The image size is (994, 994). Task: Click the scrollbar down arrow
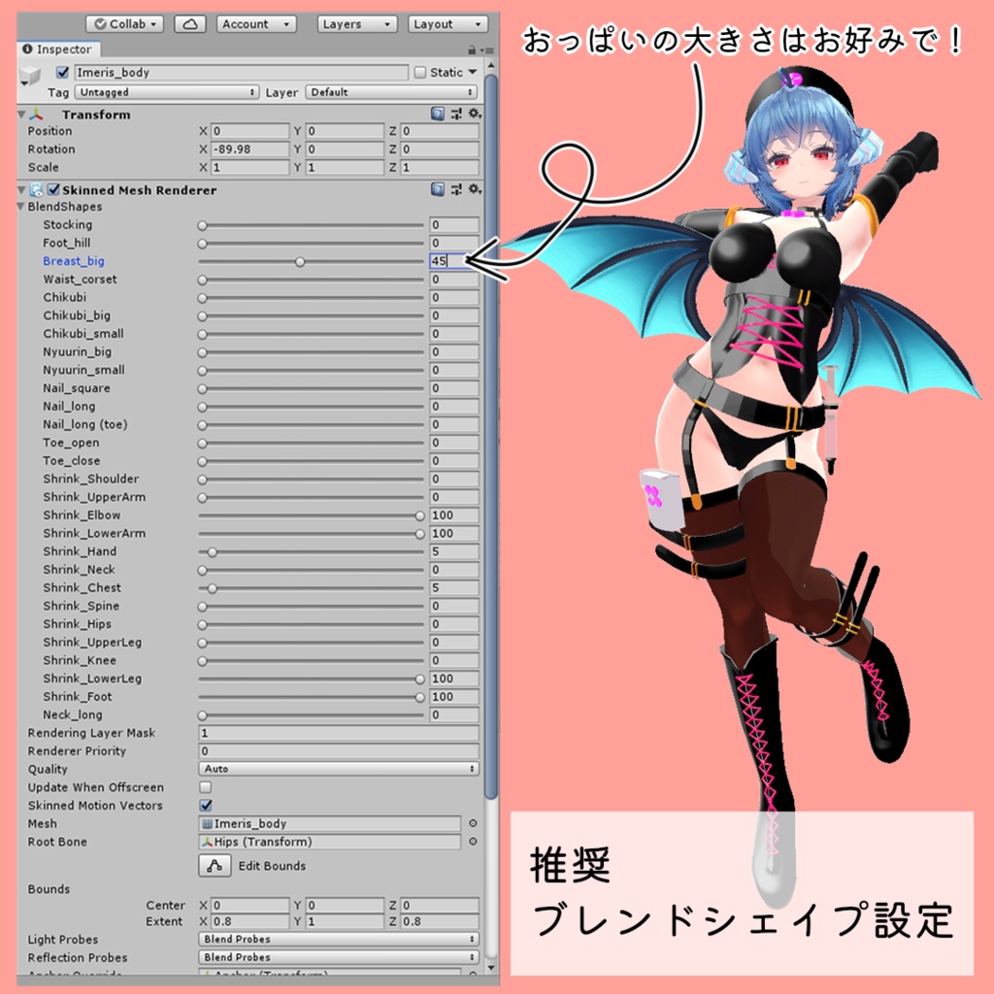(490, 968)
